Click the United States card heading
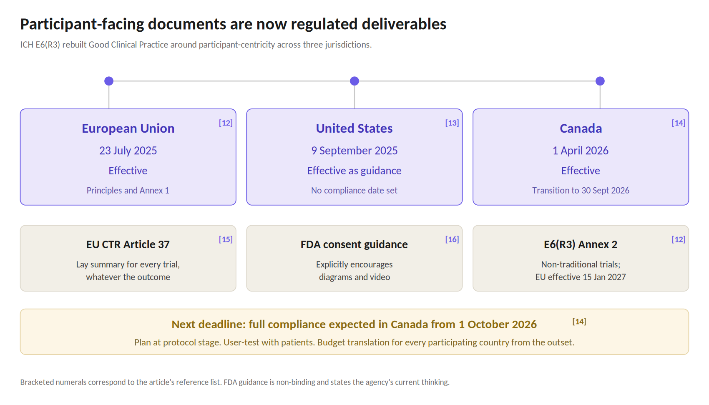The width and height of the screenshot is (709, 405). coord(354,128)
